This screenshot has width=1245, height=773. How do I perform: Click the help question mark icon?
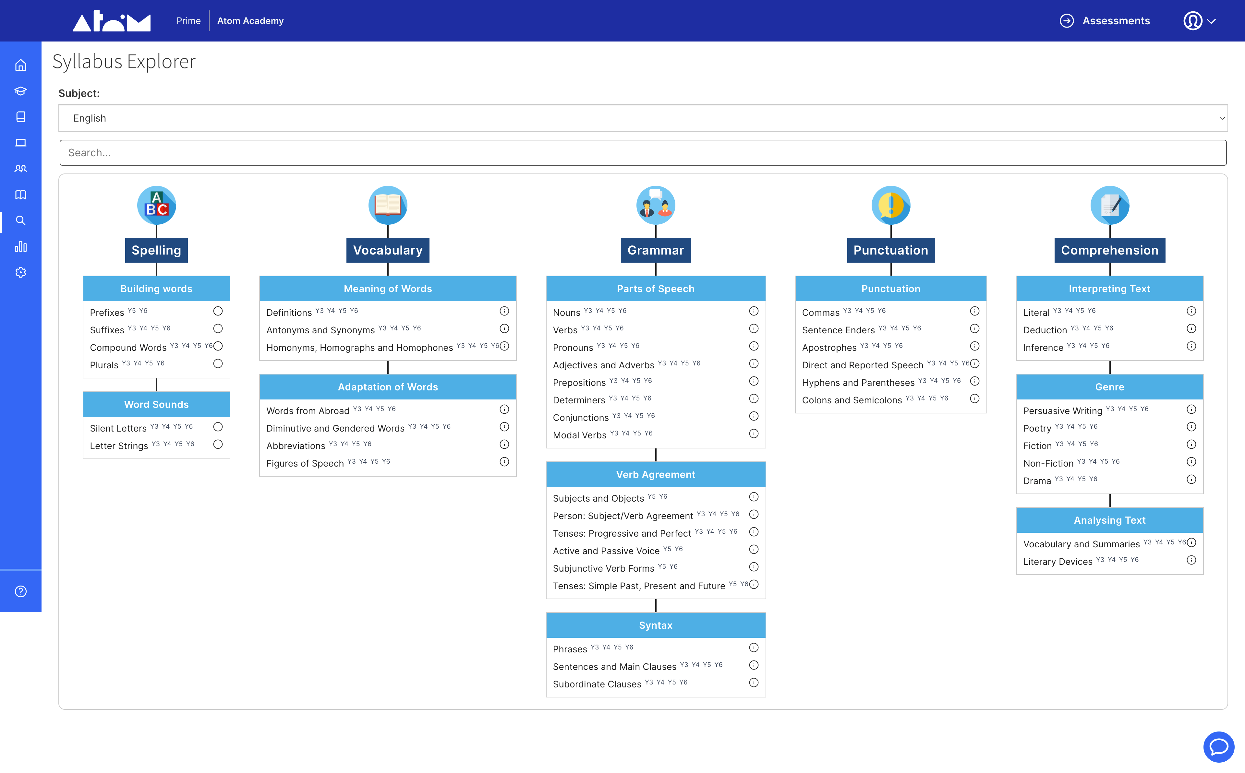tap(20, 591)
